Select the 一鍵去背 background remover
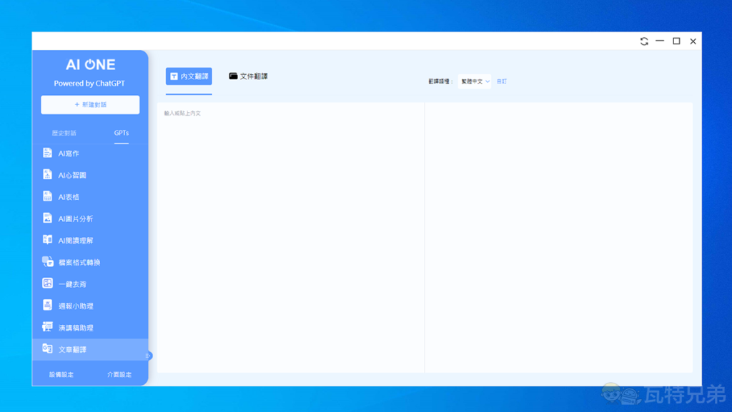 pos(71,284)
